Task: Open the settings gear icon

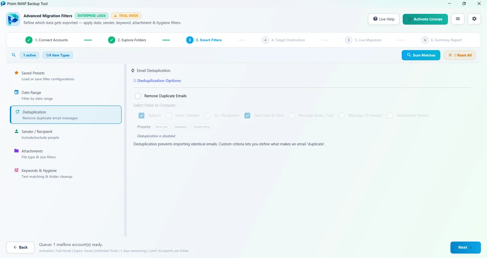Action: point(474,19)
